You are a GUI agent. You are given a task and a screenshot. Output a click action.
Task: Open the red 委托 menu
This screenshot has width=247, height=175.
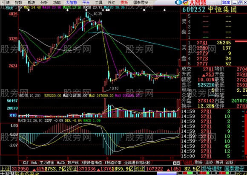pos(124,3)
